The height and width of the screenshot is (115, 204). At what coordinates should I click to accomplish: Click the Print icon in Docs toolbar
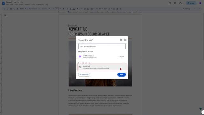click(x=11, y=9)
